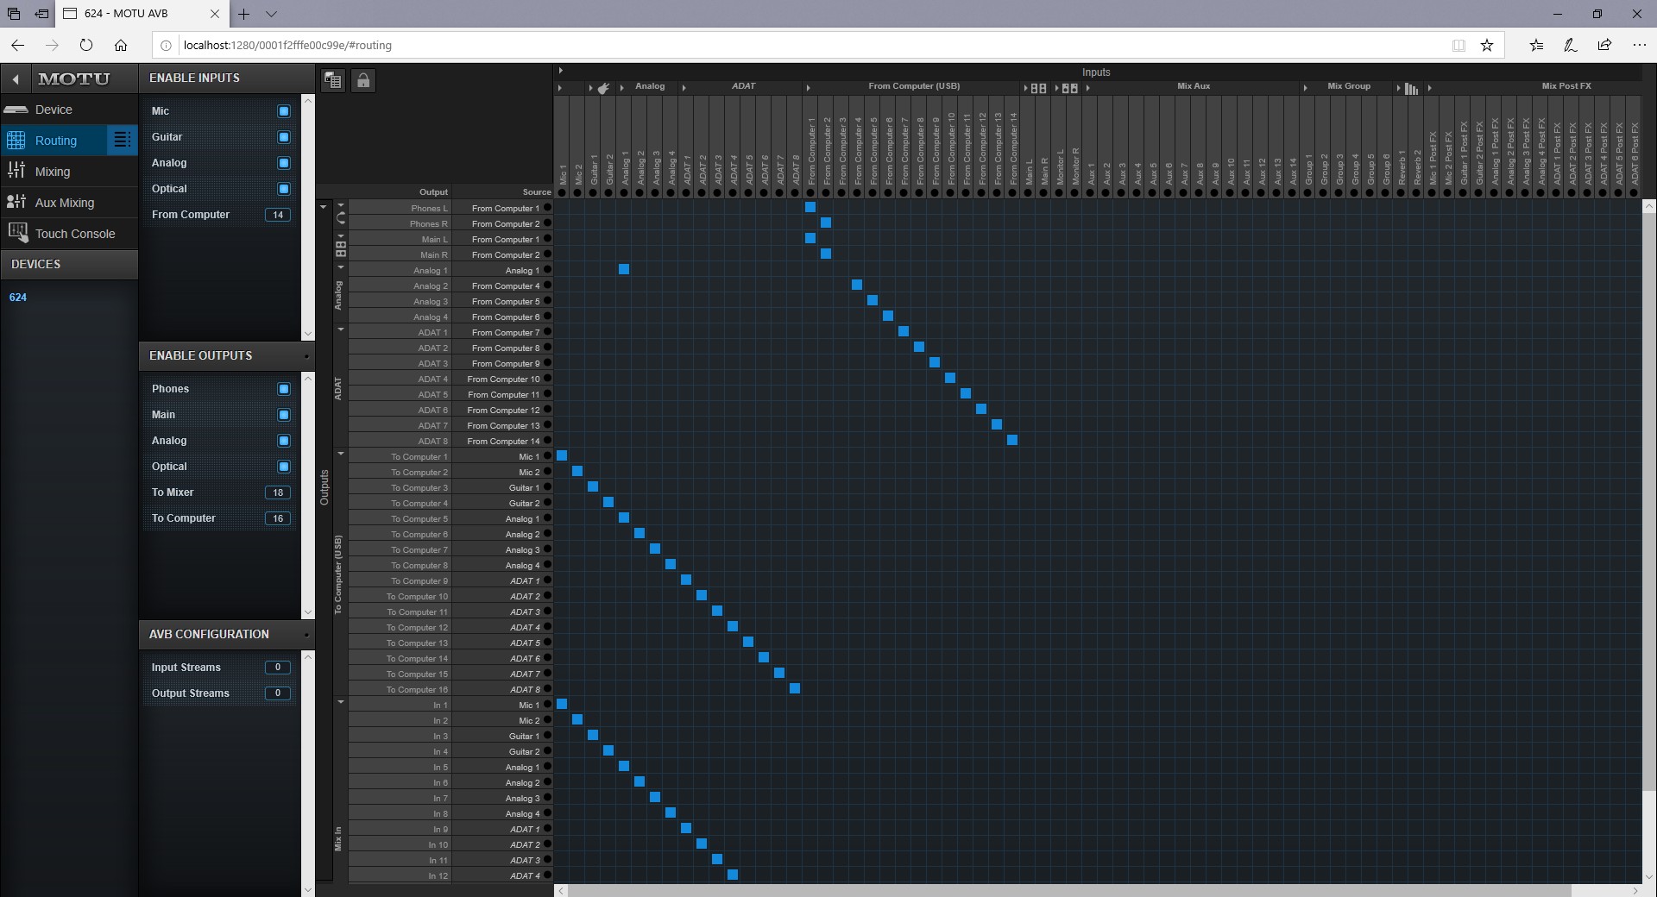Refresh the browser page
Image resolution: width=1657 pixels, height=897 pixels.
click(85, 45)
